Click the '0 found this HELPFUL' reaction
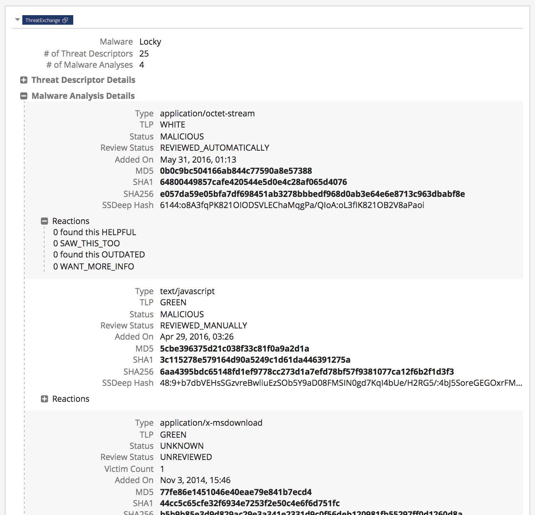The height and width of the screenshot is (515, 535). point(95,232)
